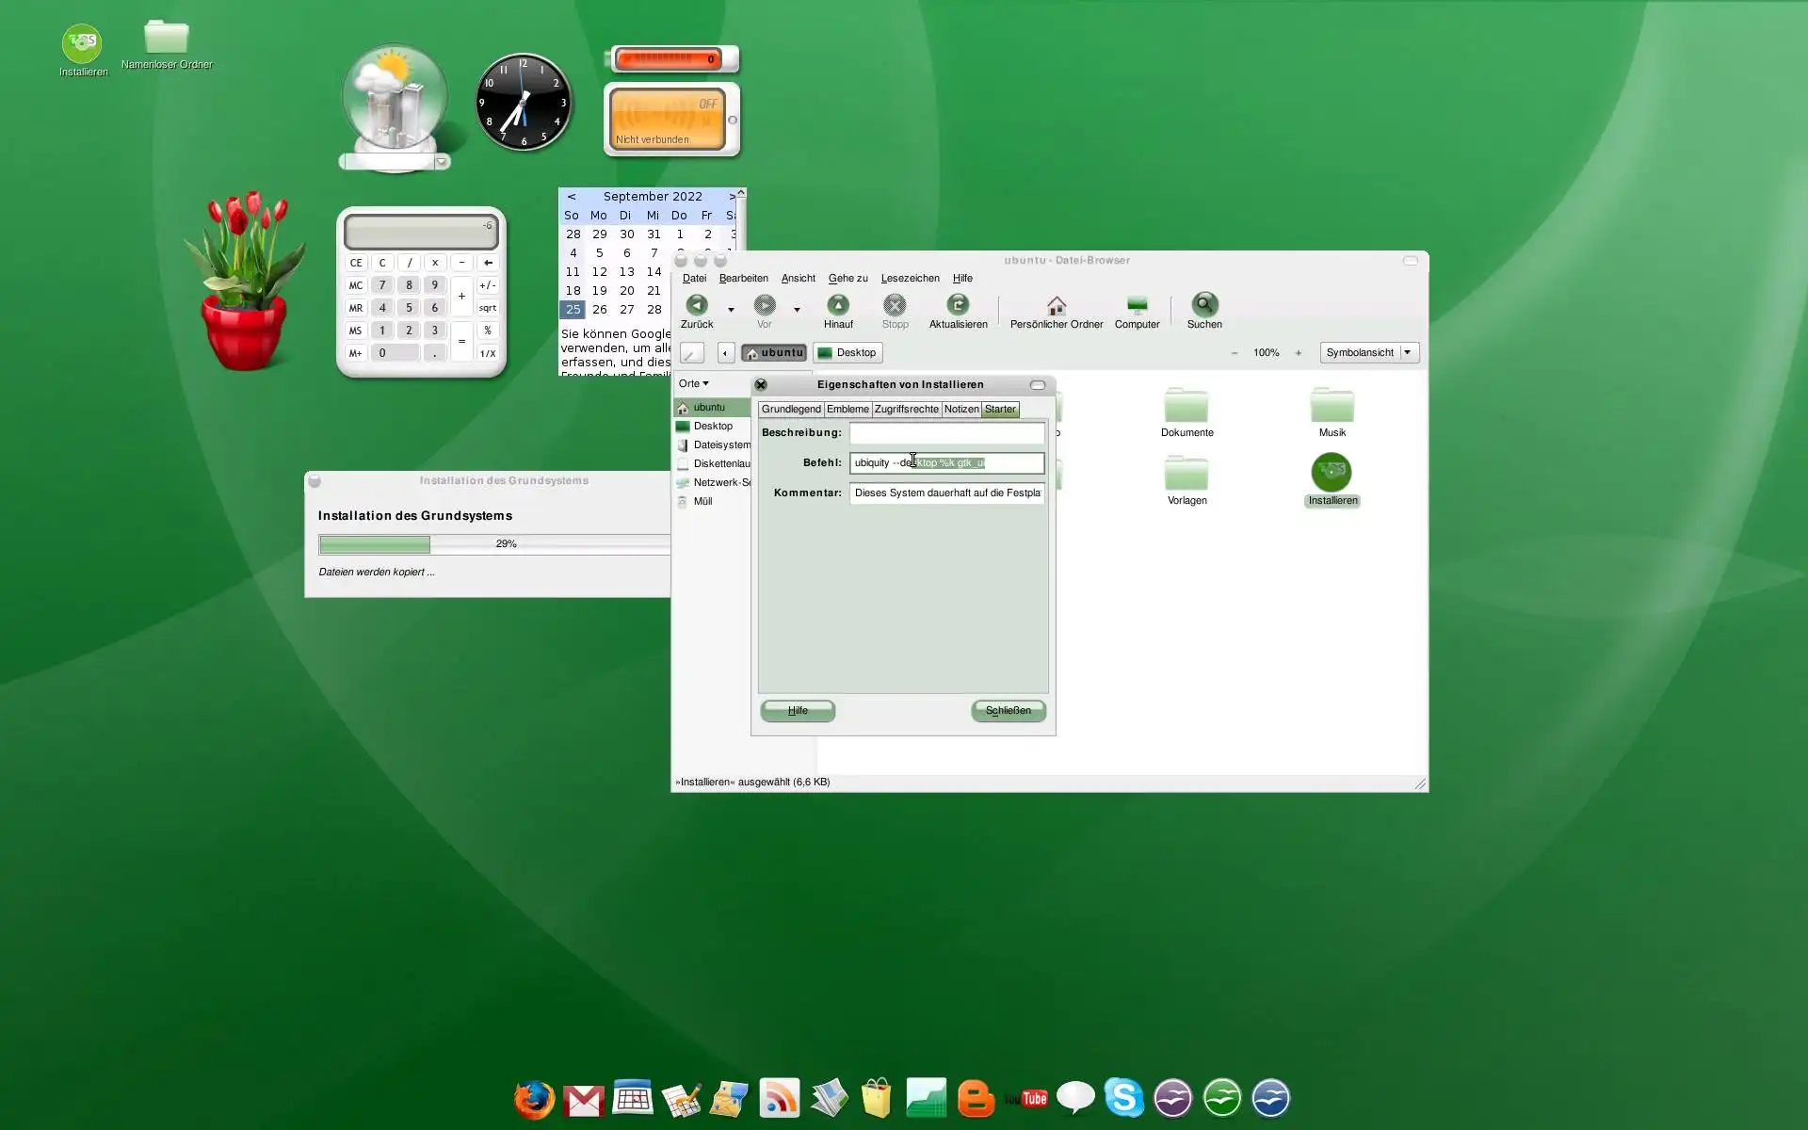Click the Befehl command input field

pyautogui.click(x=945, y=462)
